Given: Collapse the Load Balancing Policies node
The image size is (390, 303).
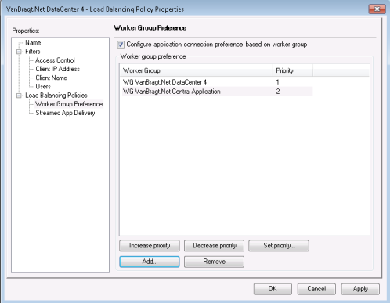Looking at the screenshot, I should [x=19, y=96].
